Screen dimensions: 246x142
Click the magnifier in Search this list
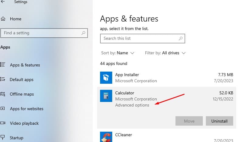point(181,38)
